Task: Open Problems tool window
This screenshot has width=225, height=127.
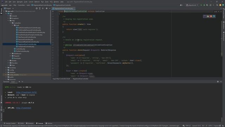Action: [x=30, y=123]
